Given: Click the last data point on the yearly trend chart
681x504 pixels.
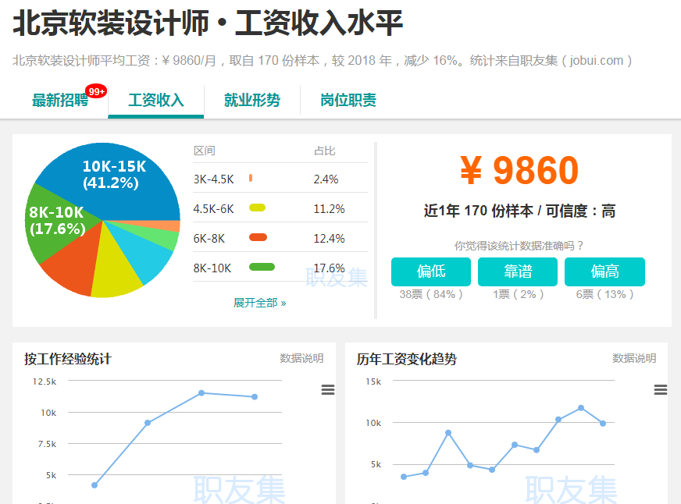Looking at the screenshot, I should (x=602, y=424).
